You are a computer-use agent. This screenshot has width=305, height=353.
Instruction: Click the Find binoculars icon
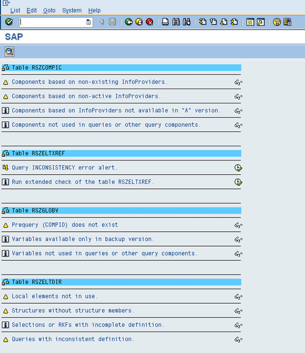(x=176, y=22)
